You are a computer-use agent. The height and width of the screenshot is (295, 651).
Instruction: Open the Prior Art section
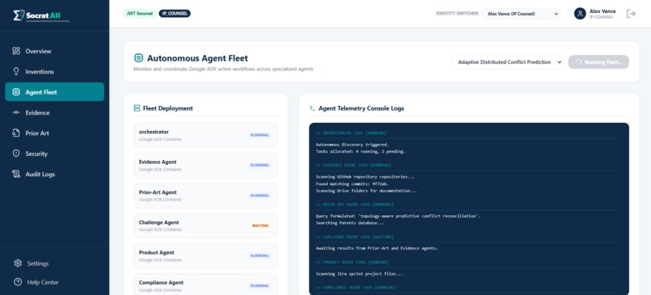tap(54, 133)
